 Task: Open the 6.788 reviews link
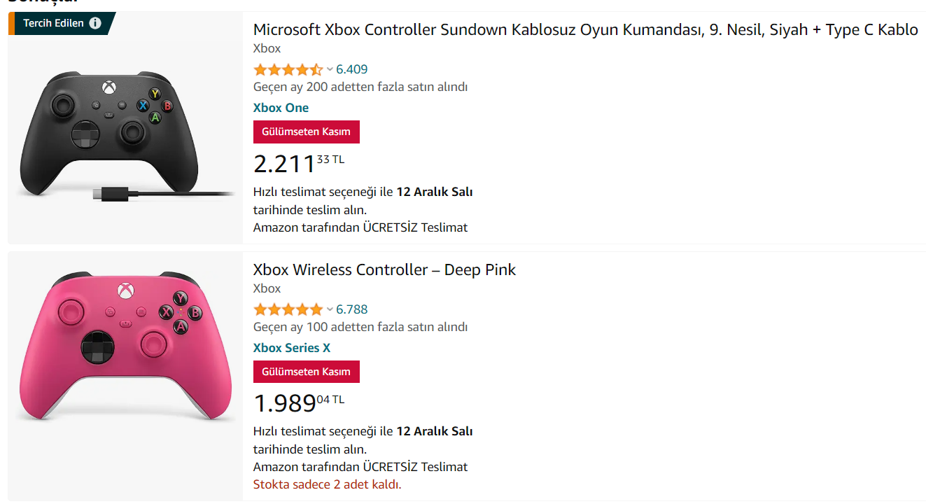pyautogui.click(x=352, y=309)
